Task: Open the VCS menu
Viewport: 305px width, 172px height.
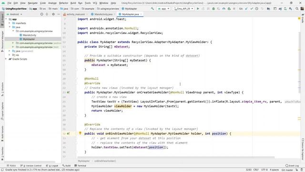Action: coord(95,3)
